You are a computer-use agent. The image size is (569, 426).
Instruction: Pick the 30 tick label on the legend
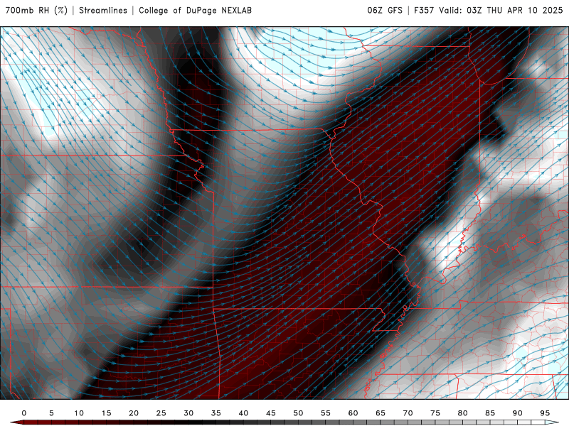click(x=188, y=413)
